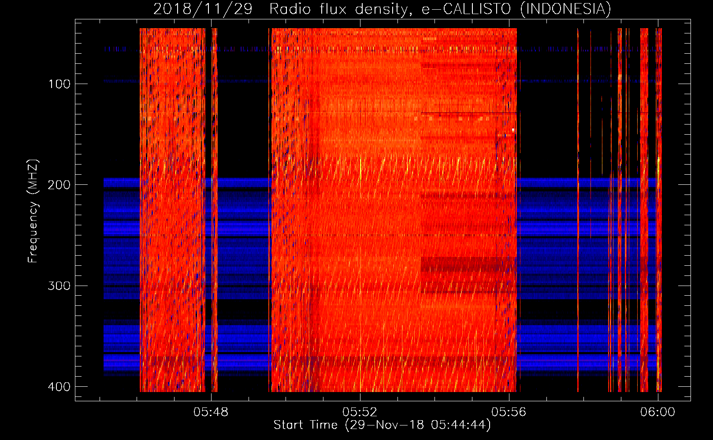Click the 'Start Time (29-Nov-18 05:44:44)' label
Viewport: 713px width, 440px height.
382,425
